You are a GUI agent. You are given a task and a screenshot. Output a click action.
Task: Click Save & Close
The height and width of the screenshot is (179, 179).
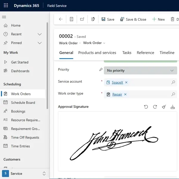133,19
